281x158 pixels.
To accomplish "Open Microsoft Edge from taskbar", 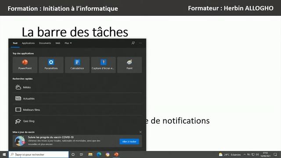I will (x=99, y=154).
